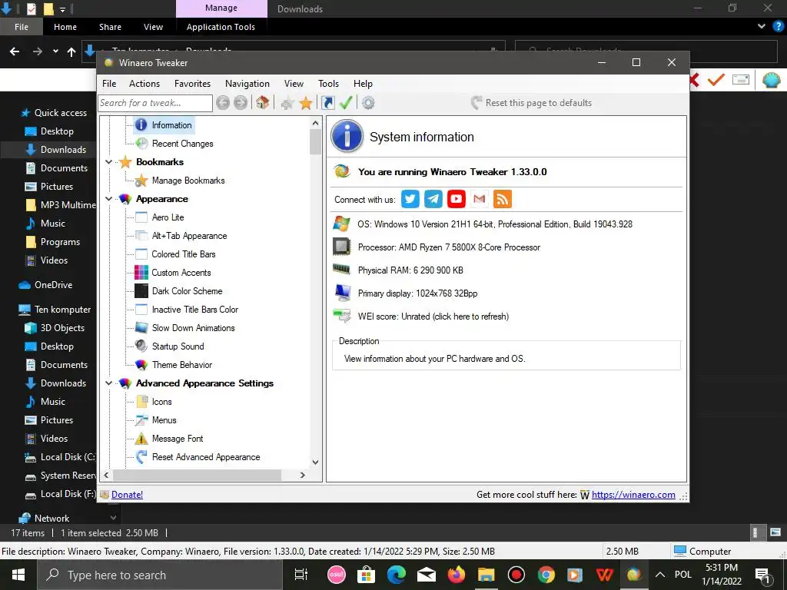Click the YouTube icon in Winaero Tweaker
Screen dimensions: 787x590
(x=457, y=199)
